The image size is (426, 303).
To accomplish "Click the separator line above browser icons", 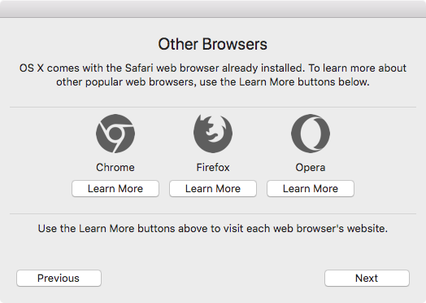I will (x=213, y=107).
